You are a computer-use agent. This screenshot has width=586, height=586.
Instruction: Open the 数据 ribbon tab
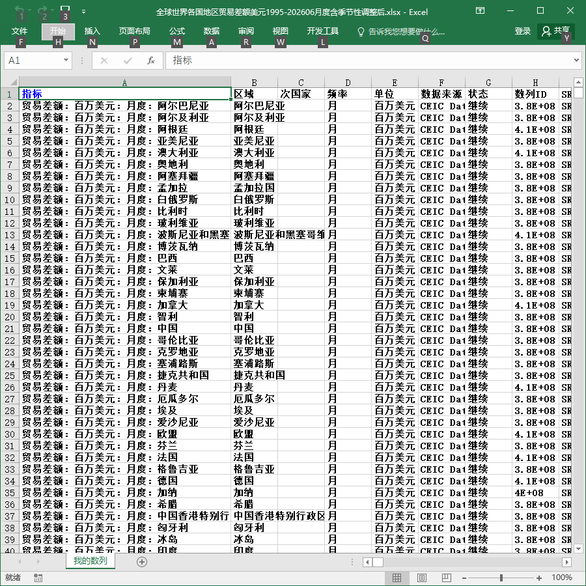(211, 31)
